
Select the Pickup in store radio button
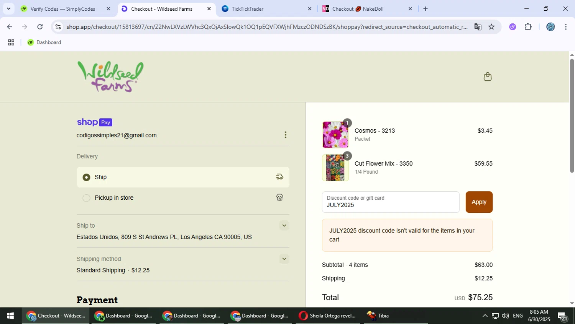point(86,198)
